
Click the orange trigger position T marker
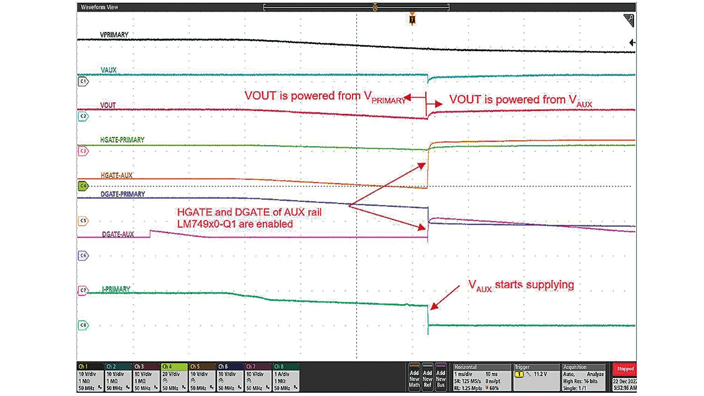pos(412,20)
